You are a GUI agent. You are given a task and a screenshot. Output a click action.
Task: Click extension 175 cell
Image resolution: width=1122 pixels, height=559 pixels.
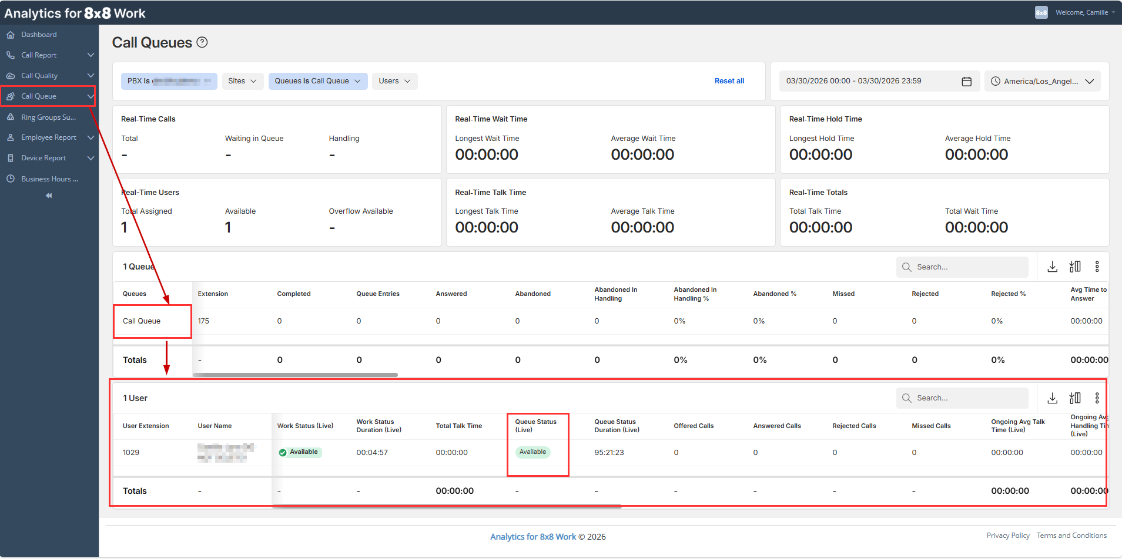coord(203,321)
